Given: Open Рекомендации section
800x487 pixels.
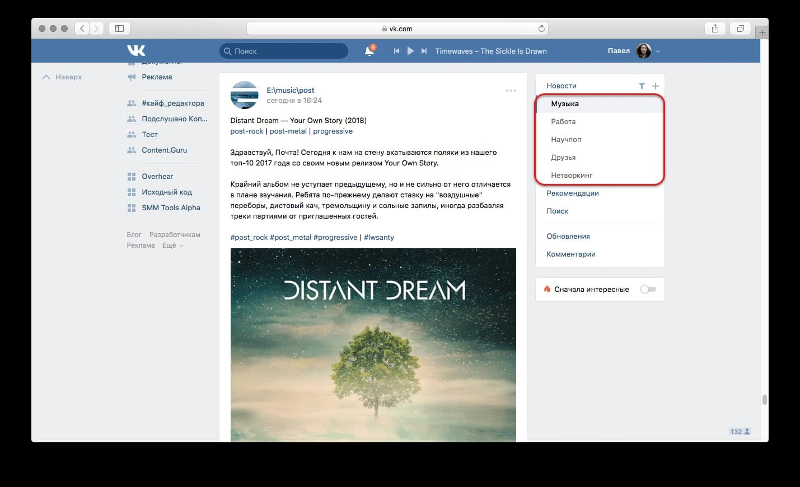Looking at the screenshot, I should [x=573, y=193].
